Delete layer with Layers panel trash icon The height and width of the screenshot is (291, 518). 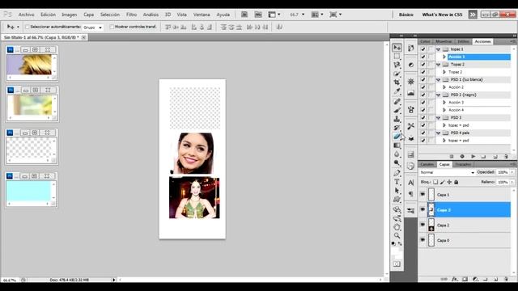(506, 279)
